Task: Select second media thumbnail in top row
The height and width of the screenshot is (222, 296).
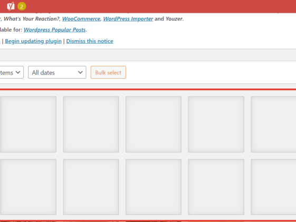Action: [91, 124]
